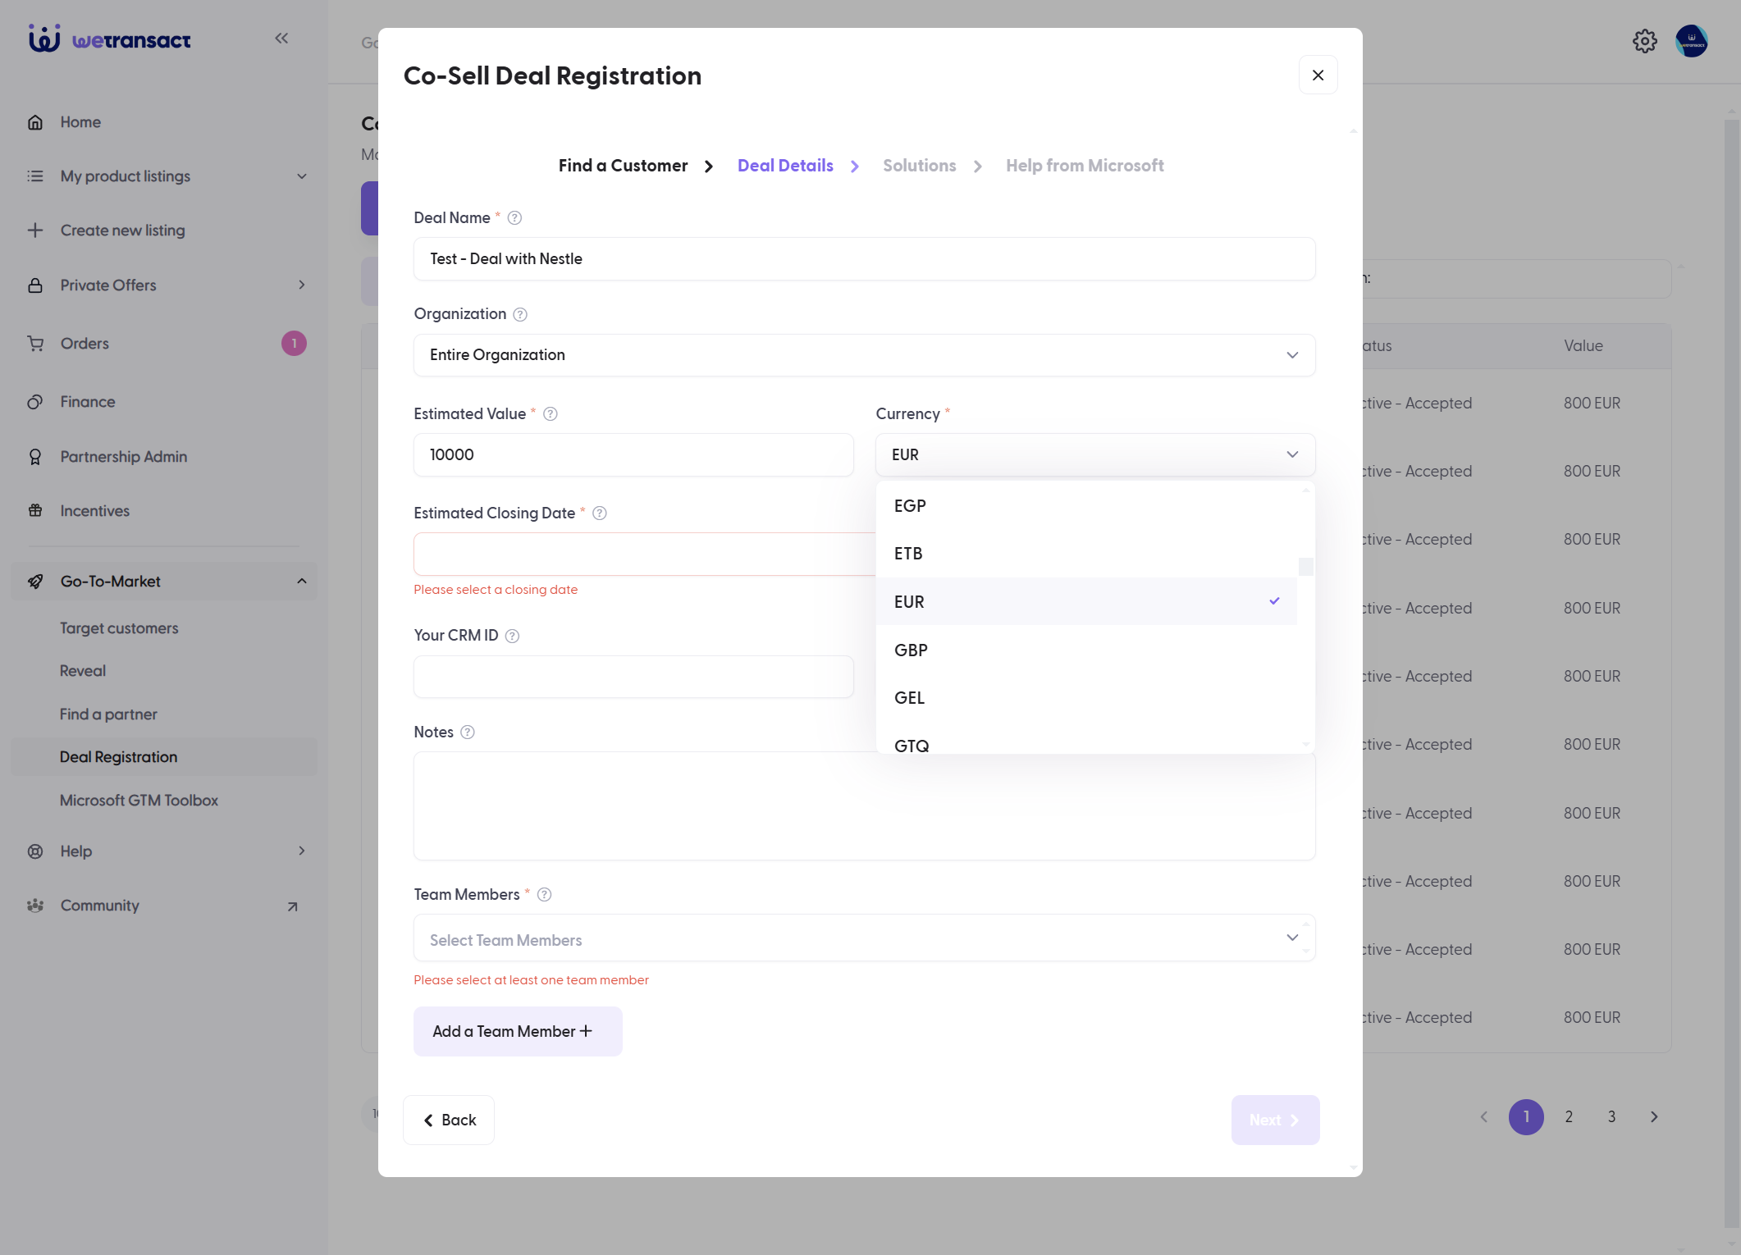This screenshot has height=1255, width=1741.
Task: Open Target customers in sidebar
Action: pyautogui.click(x=119, y=628)
